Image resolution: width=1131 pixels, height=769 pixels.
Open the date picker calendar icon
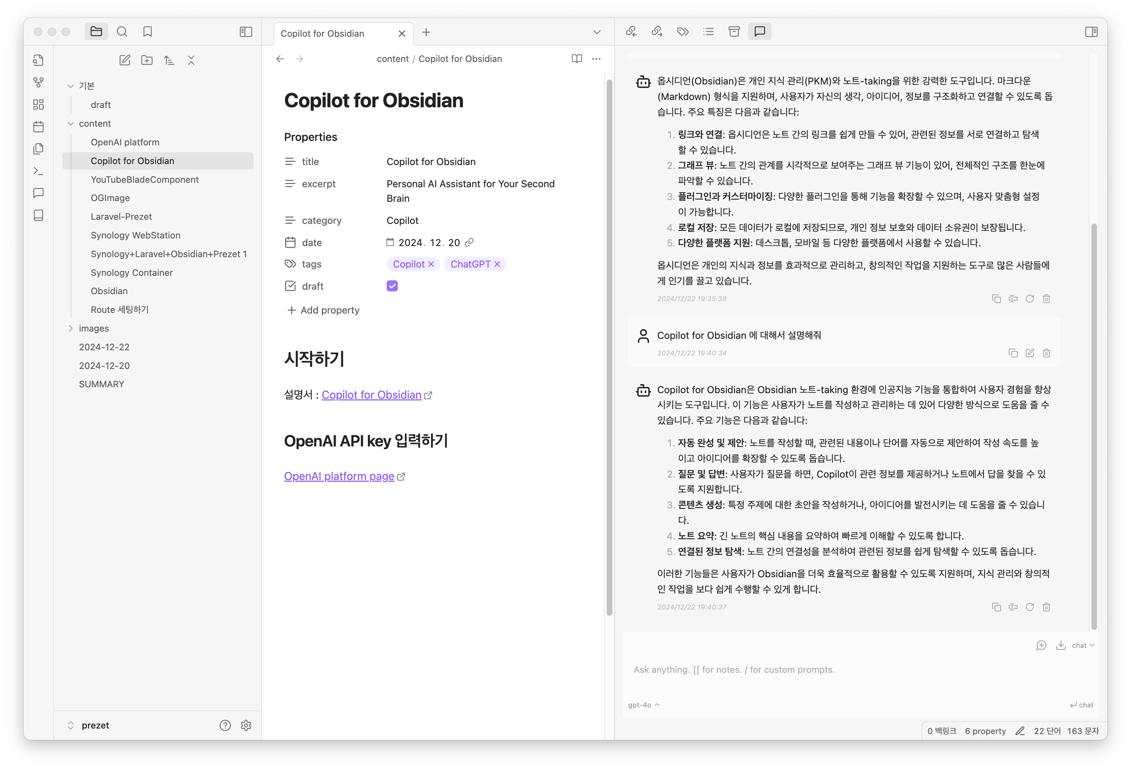(x=390, y=242)
